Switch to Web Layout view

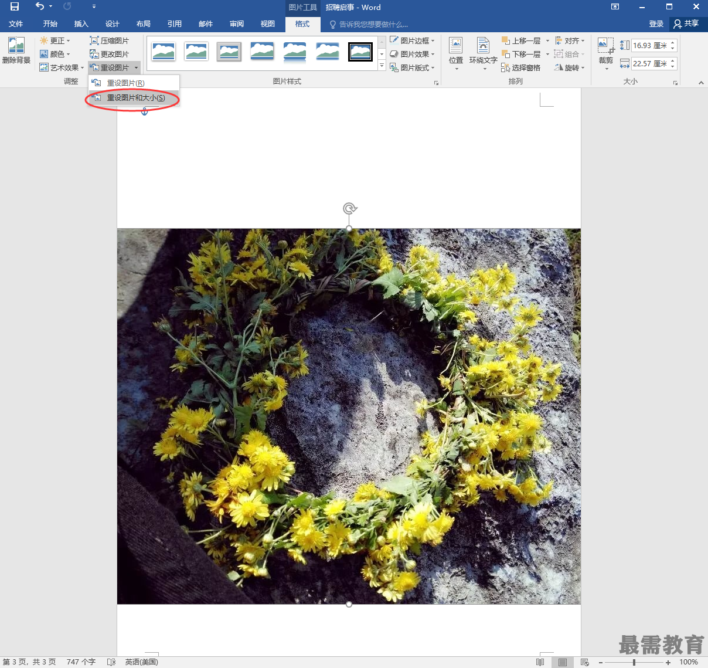(584, 662)
